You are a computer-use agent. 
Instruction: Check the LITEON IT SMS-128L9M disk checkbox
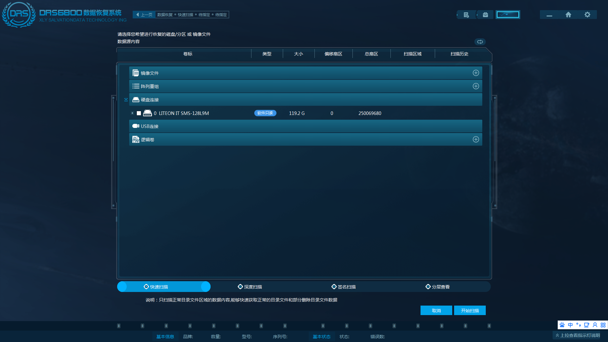pos(139,113)
